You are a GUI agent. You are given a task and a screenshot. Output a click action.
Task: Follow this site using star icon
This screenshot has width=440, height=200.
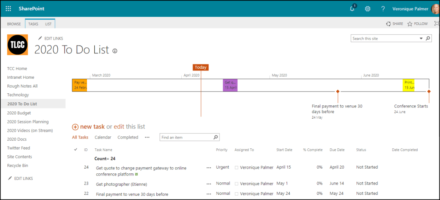click(410, 24)
